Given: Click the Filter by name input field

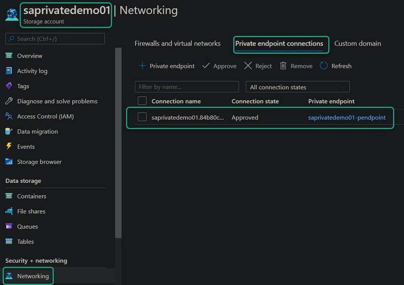Looking at the screenshot, I should pos(186,87).
